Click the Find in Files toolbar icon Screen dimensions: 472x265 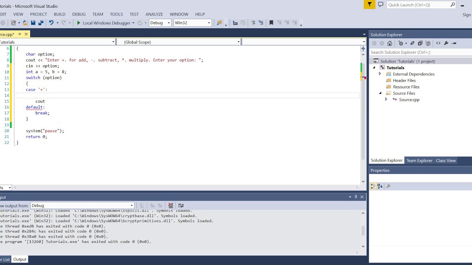[219, 23]
